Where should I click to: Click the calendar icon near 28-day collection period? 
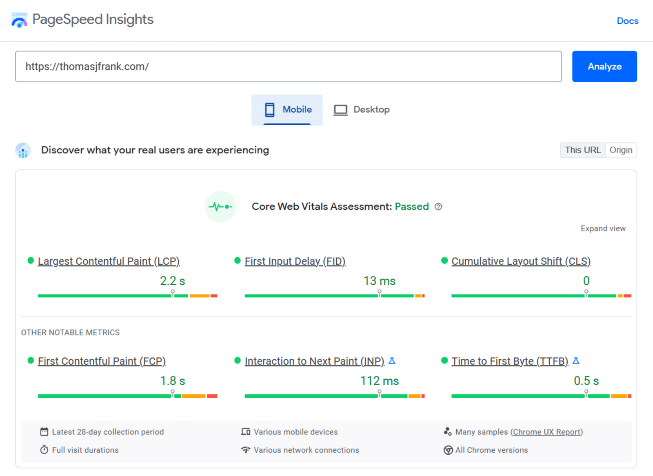pyautogui.click(x=44, y=432)
